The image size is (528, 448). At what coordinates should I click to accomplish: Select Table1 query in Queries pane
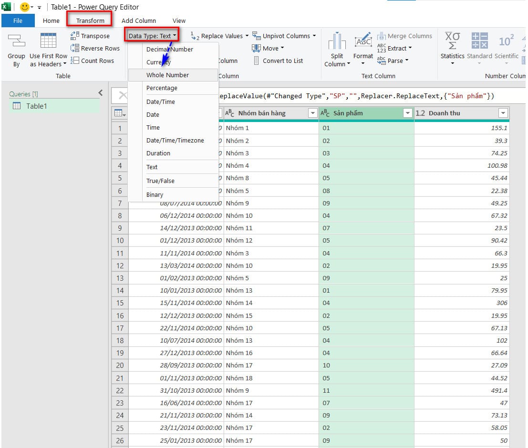click(x=36, y=106)
